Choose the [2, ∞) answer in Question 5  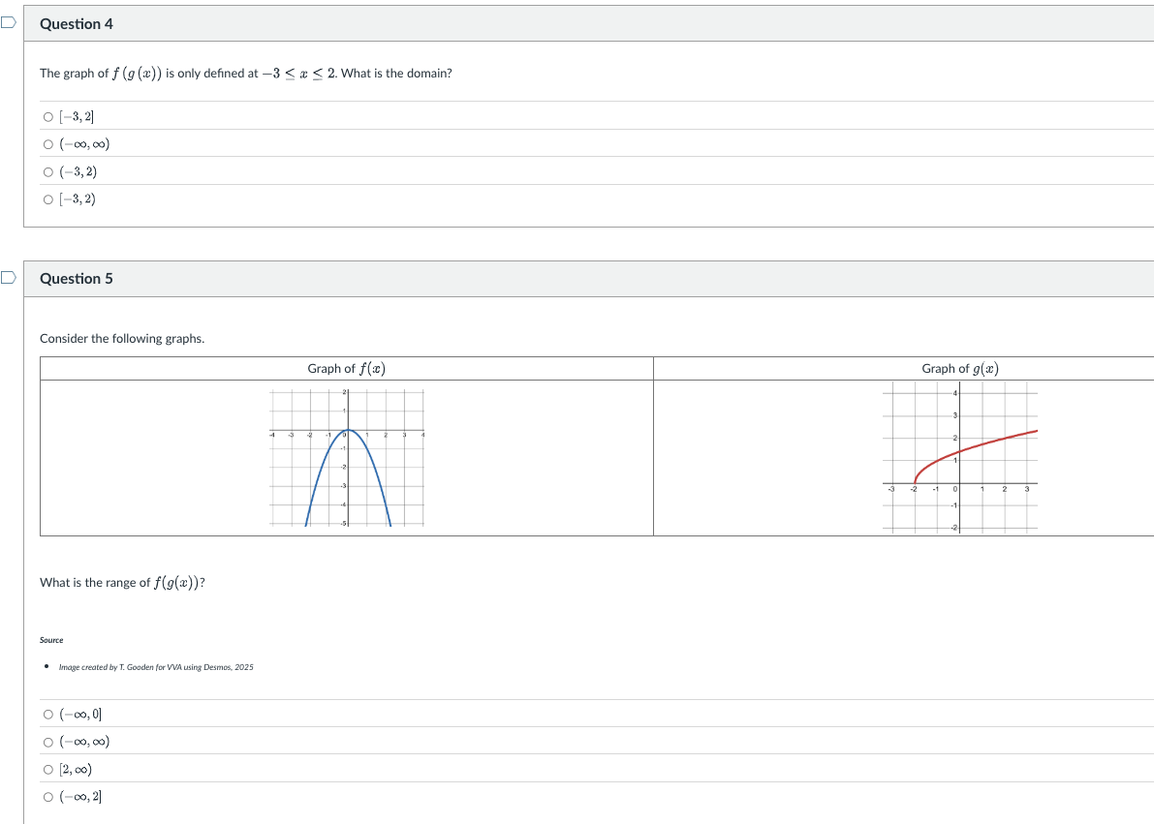click(x=47, y=769)
